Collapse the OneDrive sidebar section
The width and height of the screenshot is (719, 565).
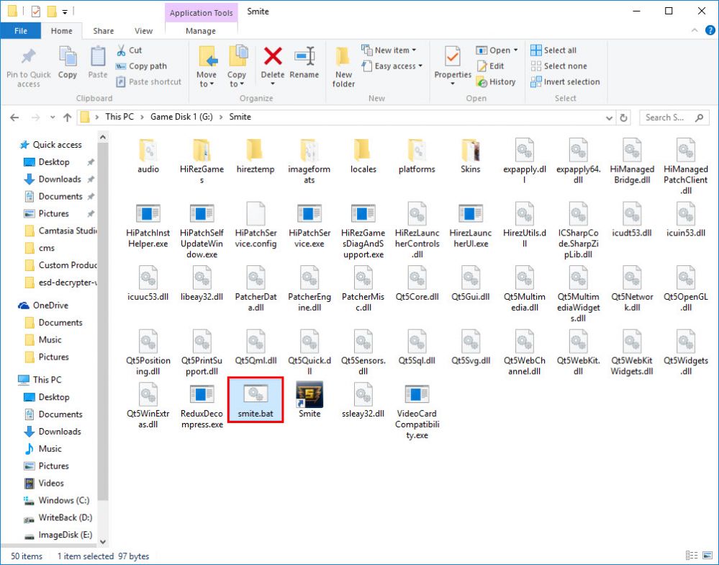click(x=12, y=305)
